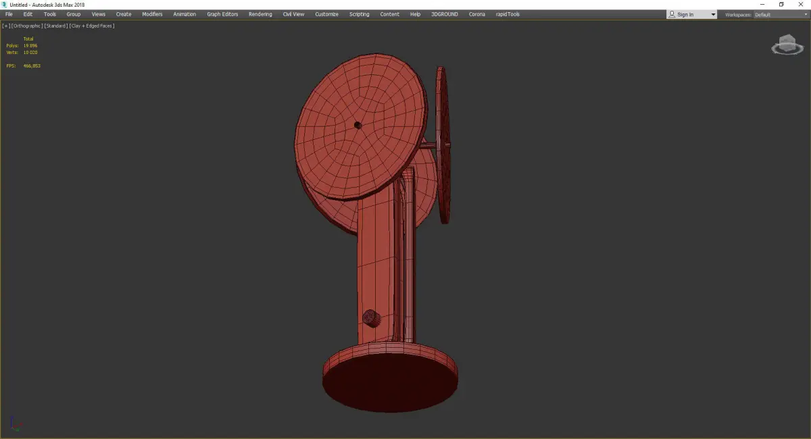Screen dimensions: 811x439
Task: Open the Help menu
Action: (415, 14)
